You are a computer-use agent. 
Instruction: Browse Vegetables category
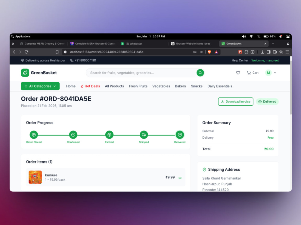tap(161, 86)
